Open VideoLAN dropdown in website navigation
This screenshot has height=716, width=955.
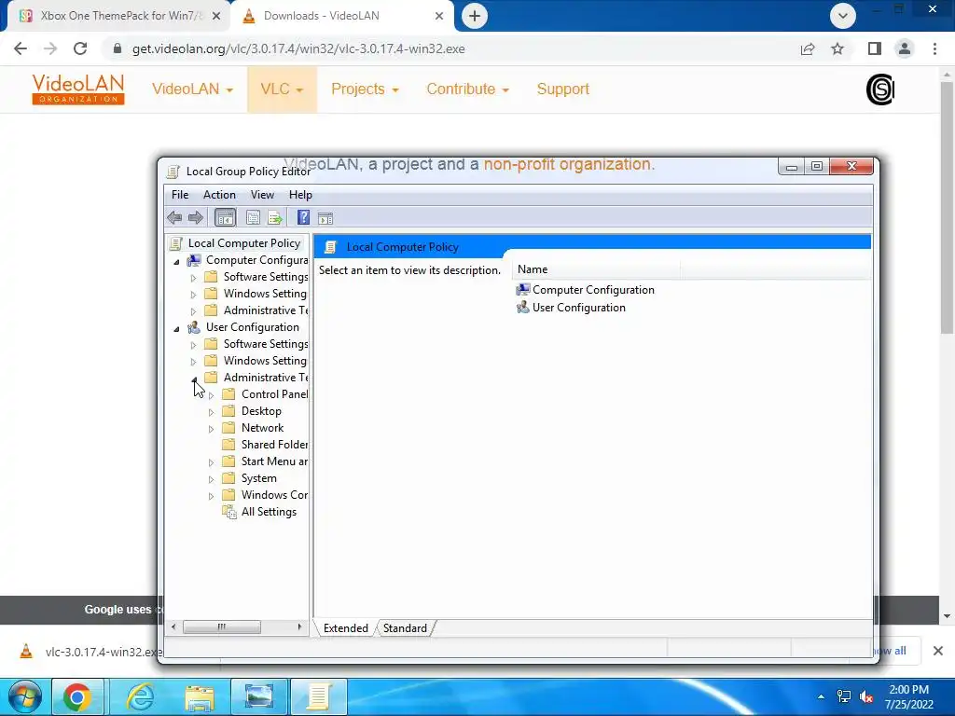[192, 89]
